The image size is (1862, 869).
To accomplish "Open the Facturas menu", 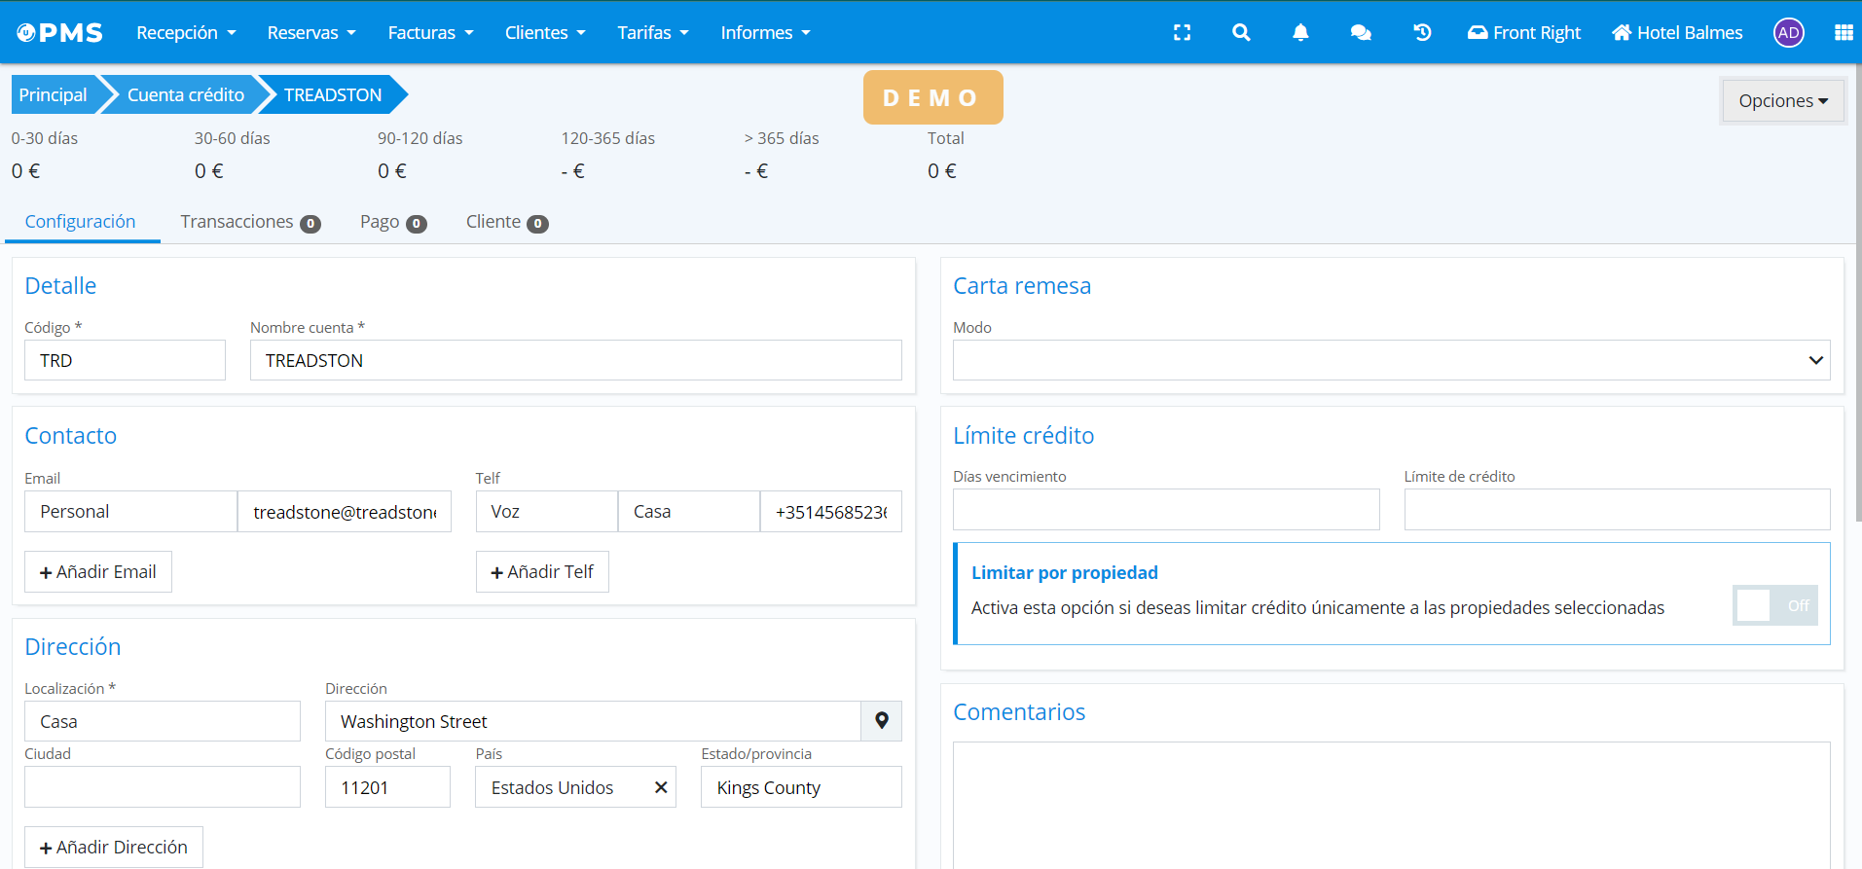I will 430,33.
